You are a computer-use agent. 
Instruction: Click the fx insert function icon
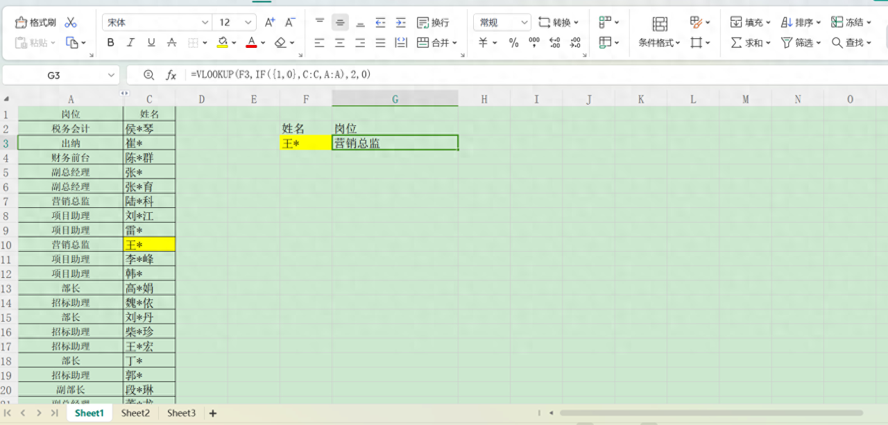171,75
